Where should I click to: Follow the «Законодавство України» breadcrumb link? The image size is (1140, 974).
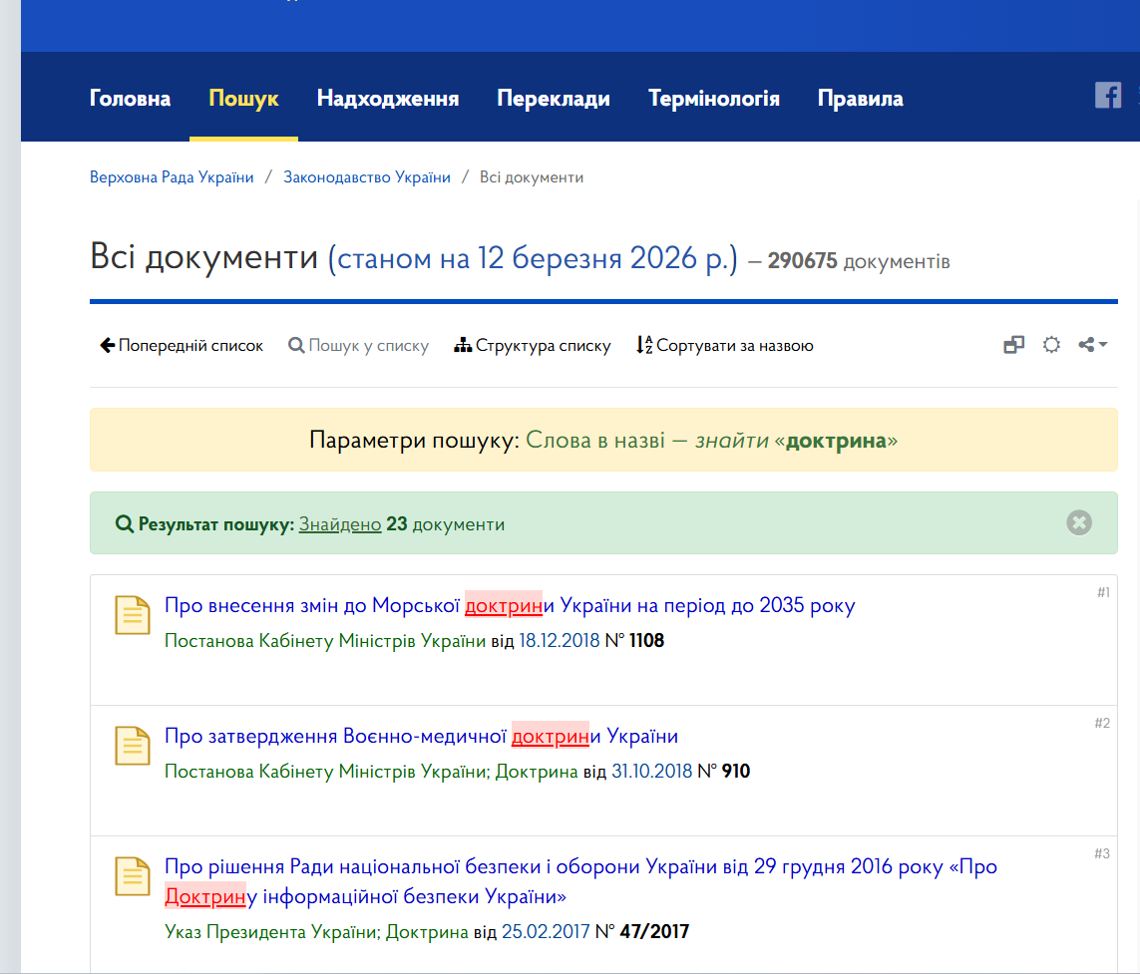[x=366, y=176]
